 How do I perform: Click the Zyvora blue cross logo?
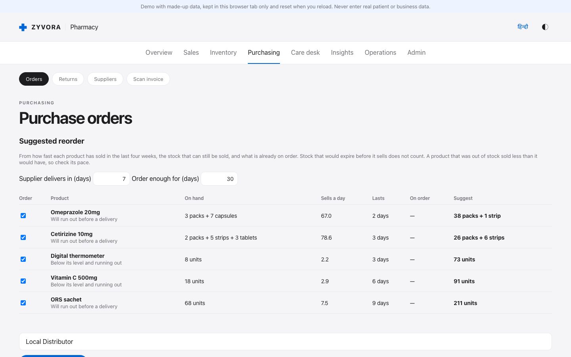click(23, 27)
